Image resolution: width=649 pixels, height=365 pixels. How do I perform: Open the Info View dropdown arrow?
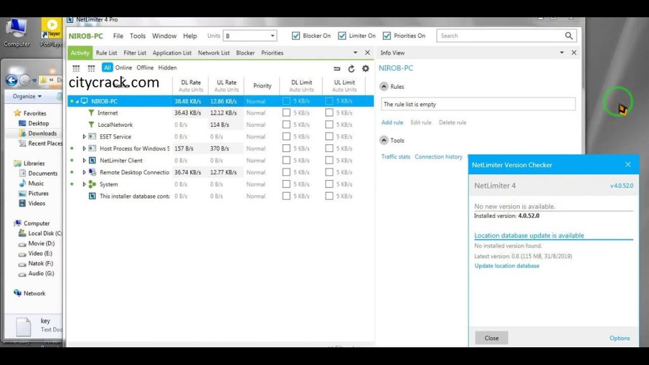(562, 53)
